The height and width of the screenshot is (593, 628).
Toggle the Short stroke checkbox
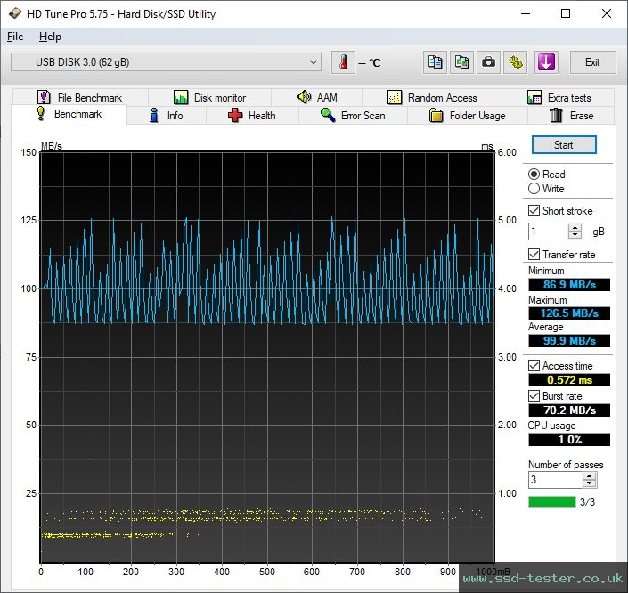point(534,211)
